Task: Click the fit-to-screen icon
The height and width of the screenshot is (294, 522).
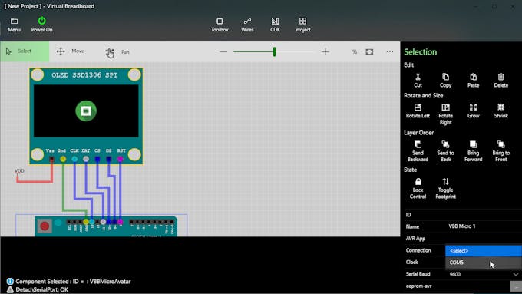Action: [369, 51]
